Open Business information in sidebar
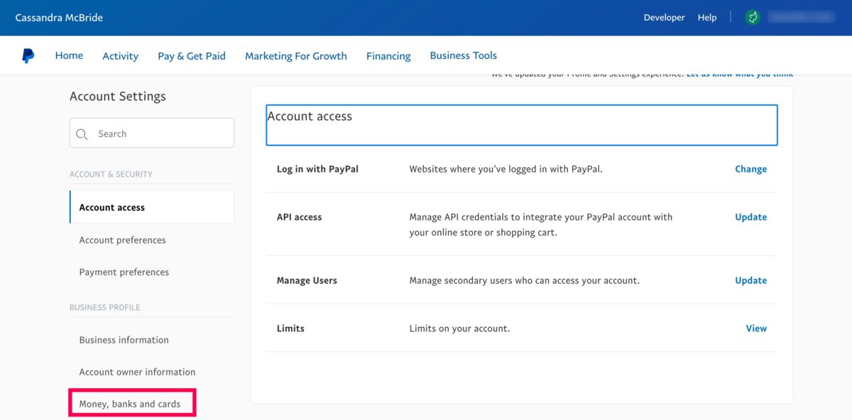The width and height of the screenshot is (852, 420). (x=124, y=340)
